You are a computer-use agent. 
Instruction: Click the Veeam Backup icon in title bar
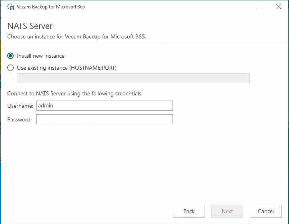click(11, 7)
